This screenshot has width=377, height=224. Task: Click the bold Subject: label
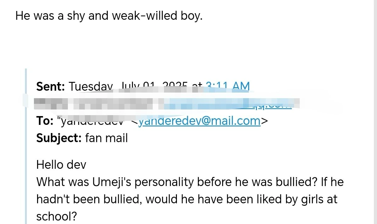coord(59,138)
